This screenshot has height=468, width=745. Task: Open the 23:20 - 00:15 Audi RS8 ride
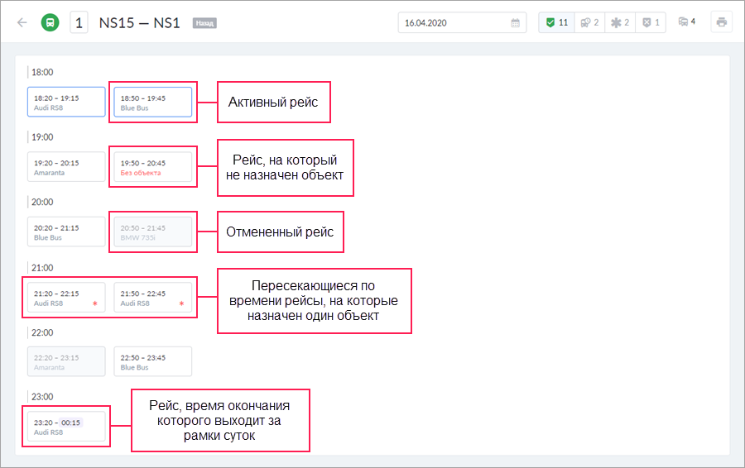(66, 427)
